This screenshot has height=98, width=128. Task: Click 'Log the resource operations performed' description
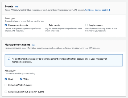coord(64,30)
